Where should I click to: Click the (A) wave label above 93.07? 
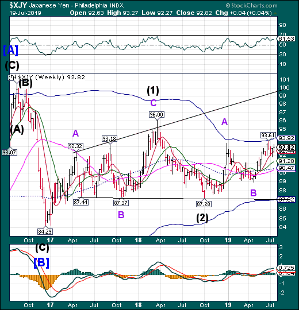click(x=17, y=130)
